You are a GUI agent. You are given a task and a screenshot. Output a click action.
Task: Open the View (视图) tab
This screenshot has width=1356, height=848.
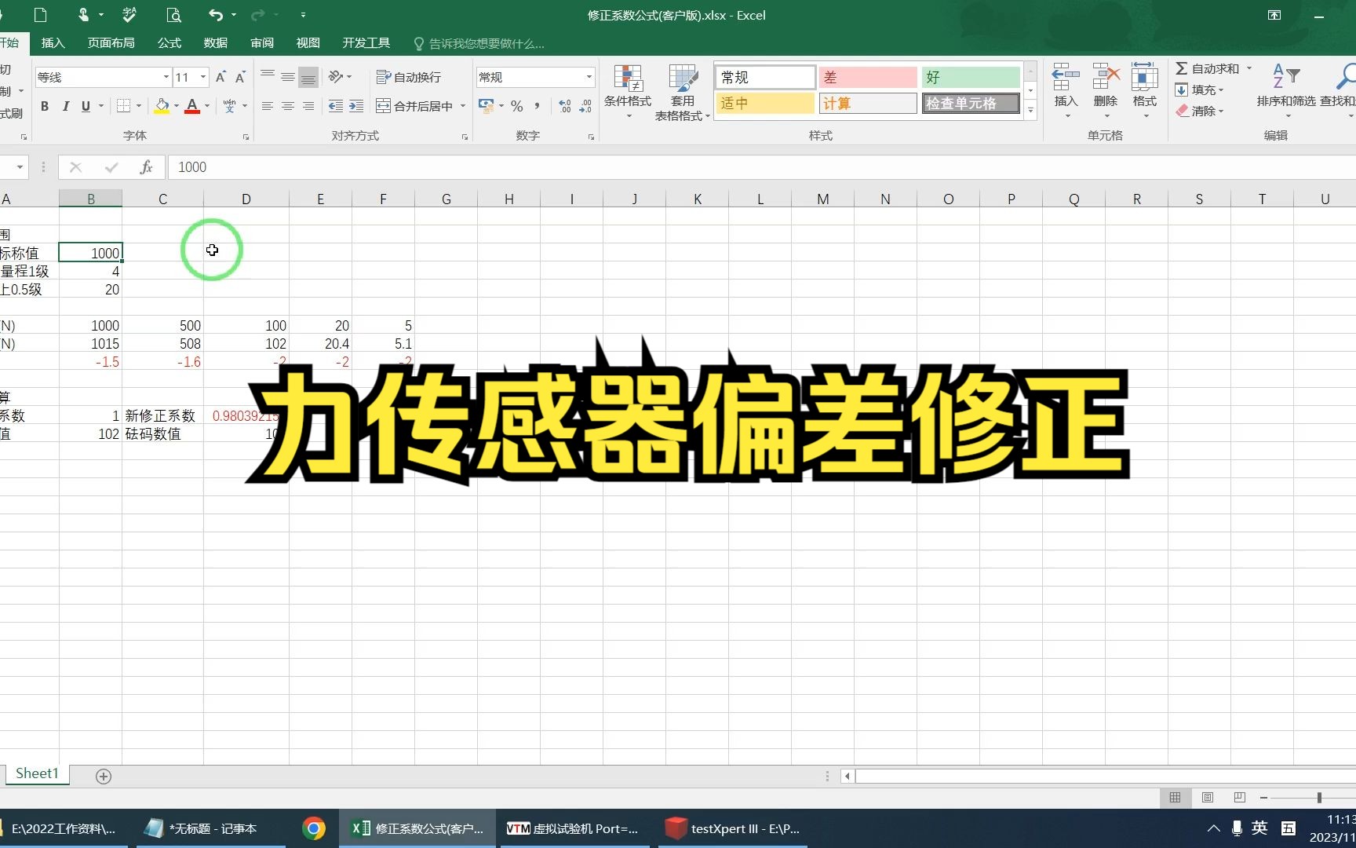[x=308, y=43]
